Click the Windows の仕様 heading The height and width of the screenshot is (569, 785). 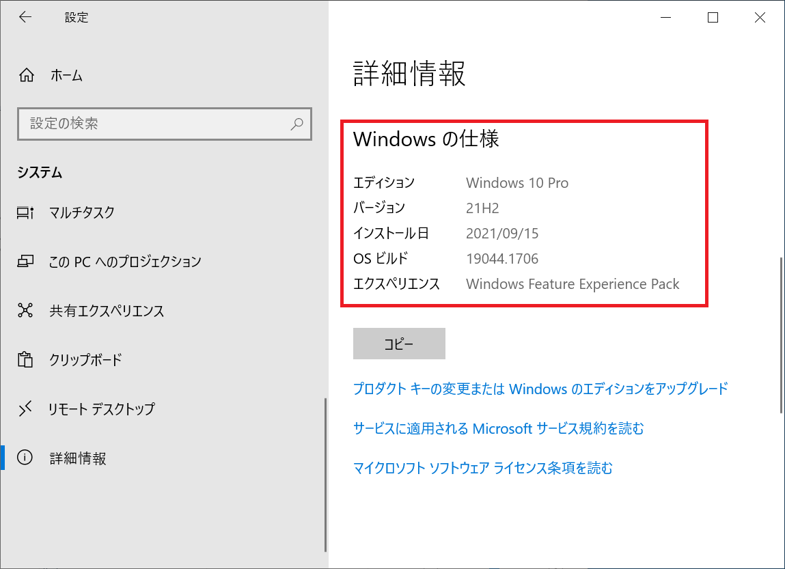426,139
